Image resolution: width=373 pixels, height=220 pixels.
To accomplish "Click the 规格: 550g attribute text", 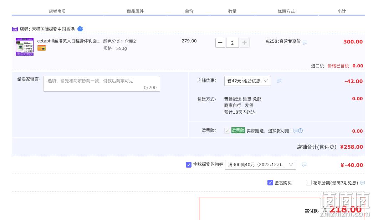I will [115, 48].
